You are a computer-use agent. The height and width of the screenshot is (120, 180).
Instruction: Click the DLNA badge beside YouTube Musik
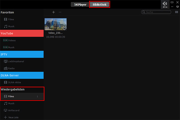(x=5, y=47)
